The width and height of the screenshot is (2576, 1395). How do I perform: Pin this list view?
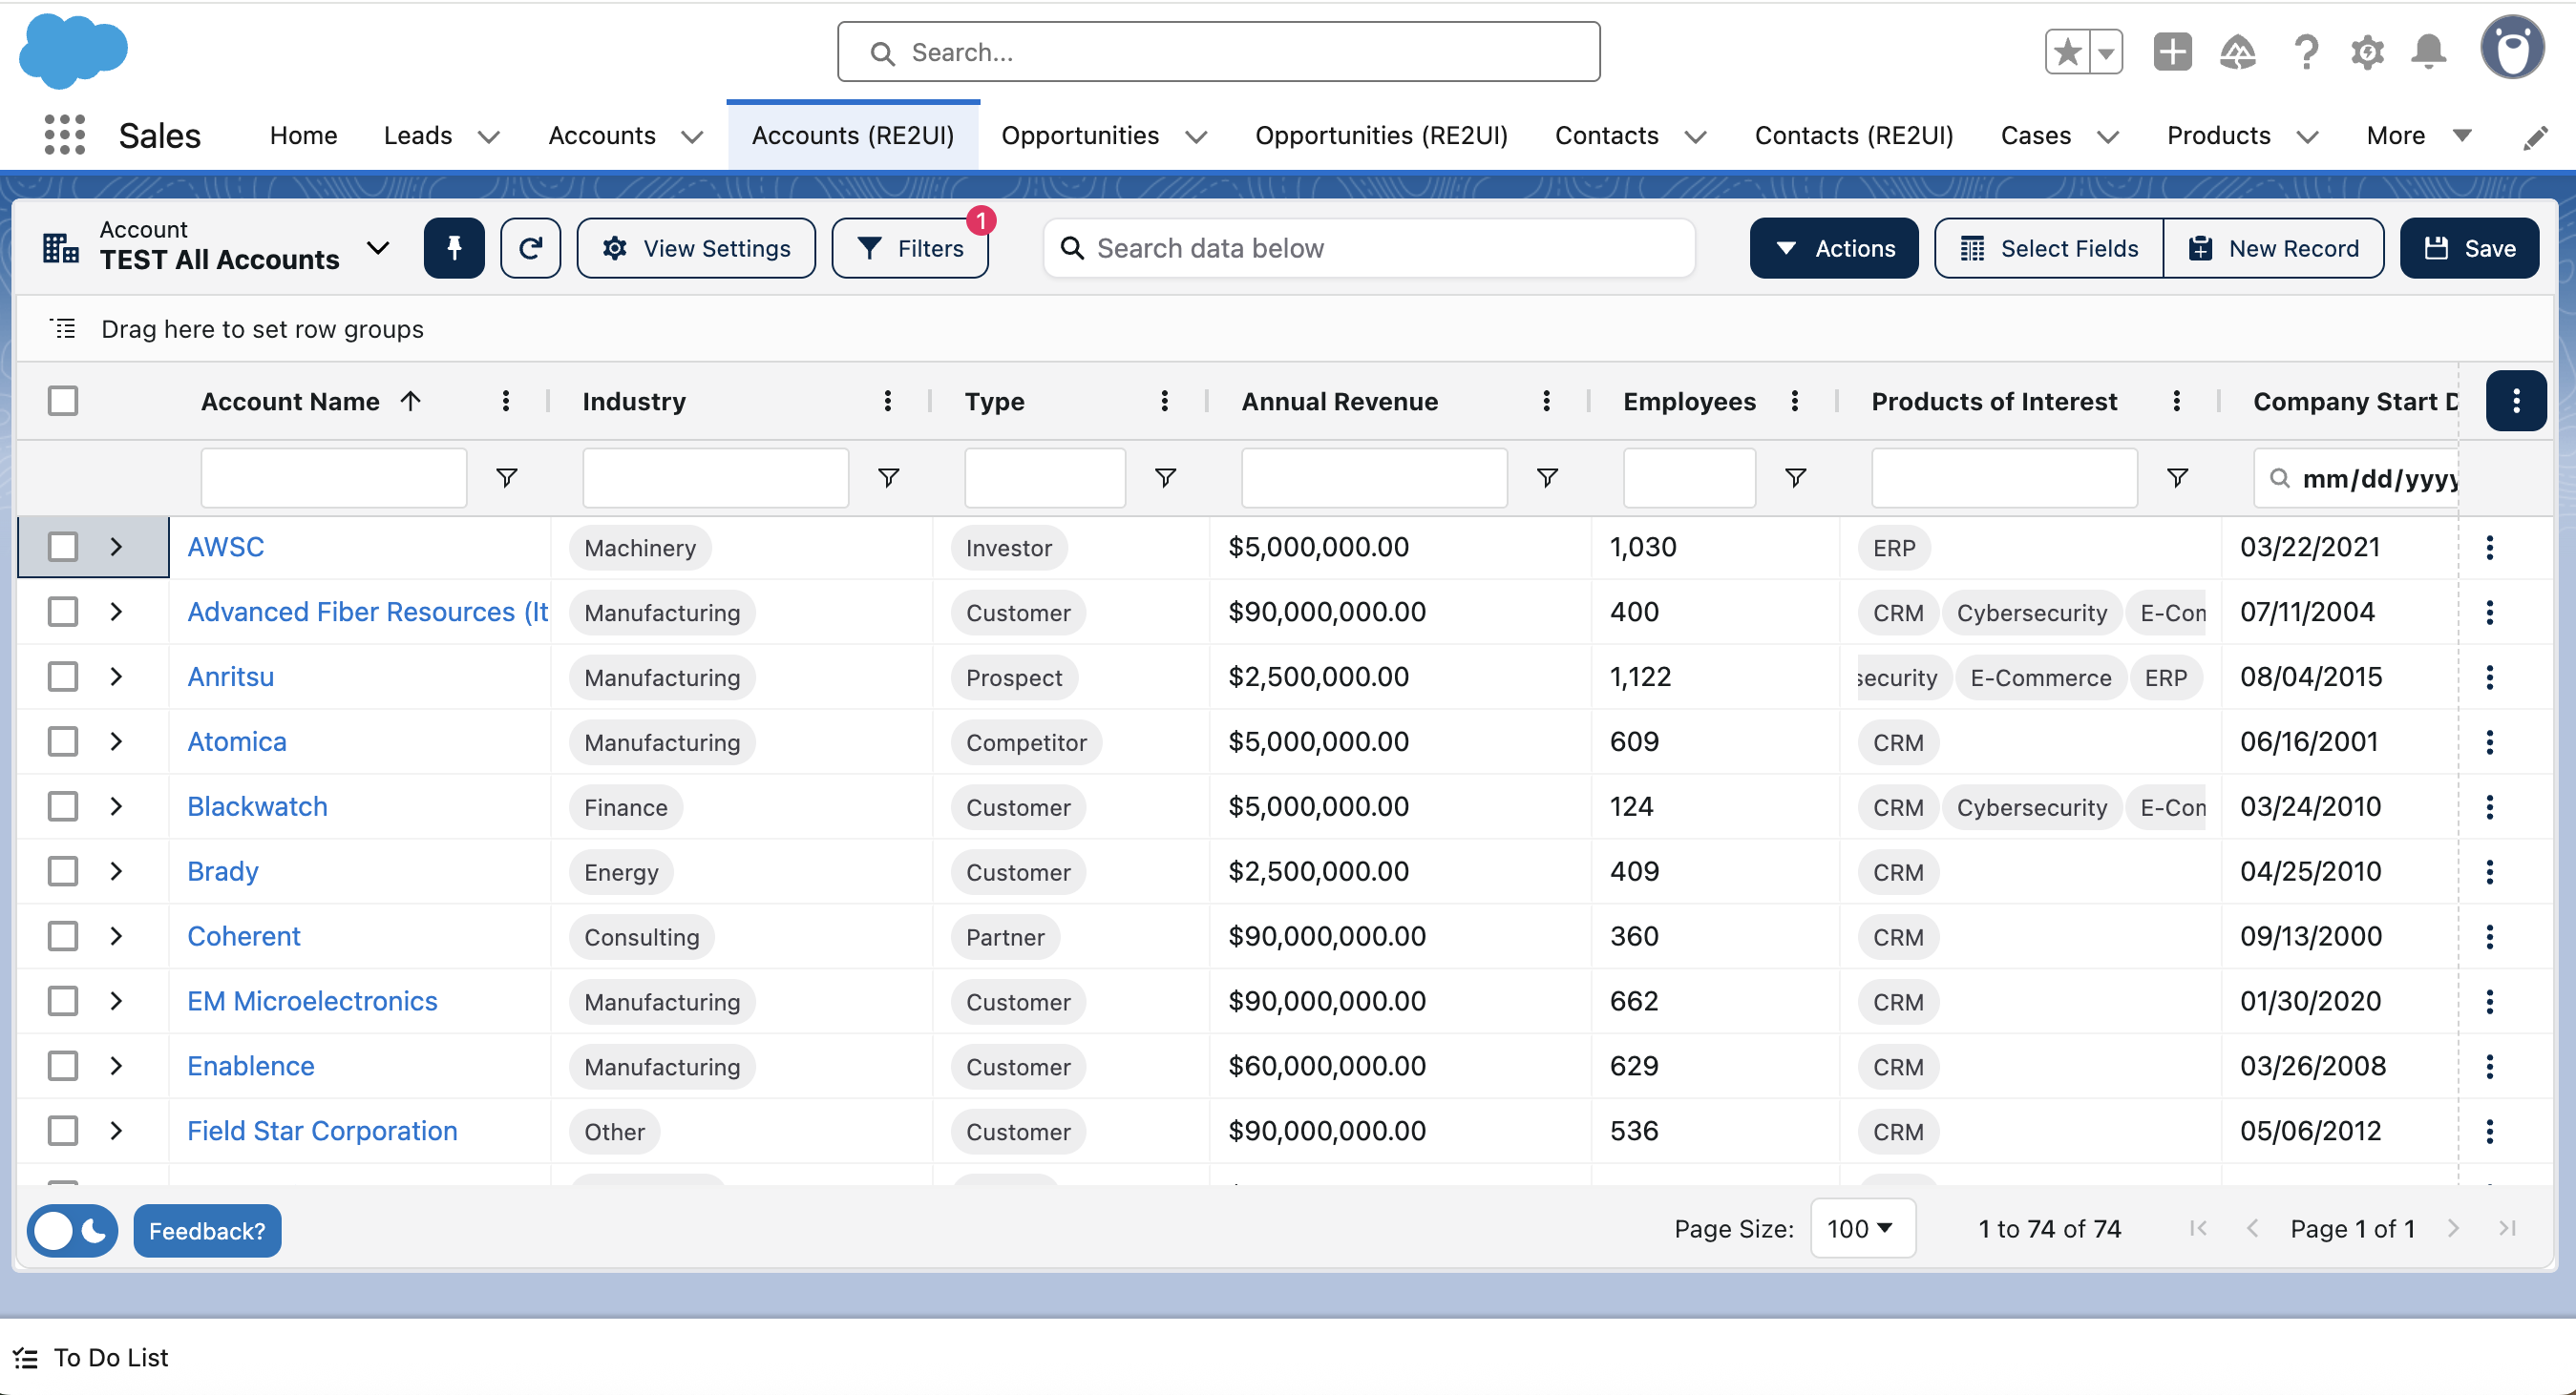tap(454, 248)
